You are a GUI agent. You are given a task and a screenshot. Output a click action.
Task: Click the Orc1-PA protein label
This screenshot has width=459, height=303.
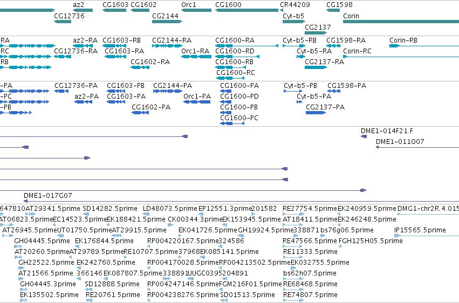(x=197, y=96)
